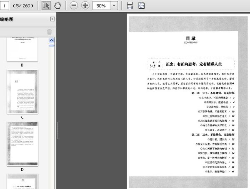
Task: Click the trash icon in thumbnails panel
Action: (49, 32)
